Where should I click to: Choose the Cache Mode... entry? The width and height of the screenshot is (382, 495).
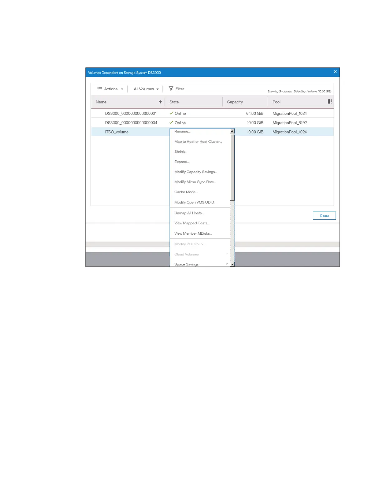click(186, 192)
